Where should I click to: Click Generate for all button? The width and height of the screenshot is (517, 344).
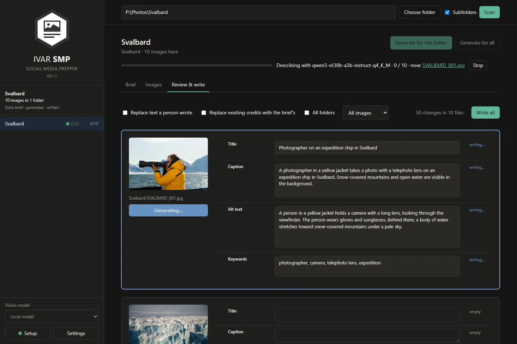(477, 43)
